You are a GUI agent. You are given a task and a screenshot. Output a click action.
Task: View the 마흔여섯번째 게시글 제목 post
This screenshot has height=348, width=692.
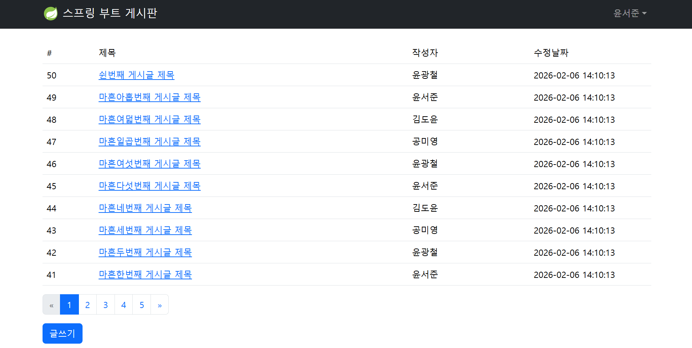[x=149, y=164]
